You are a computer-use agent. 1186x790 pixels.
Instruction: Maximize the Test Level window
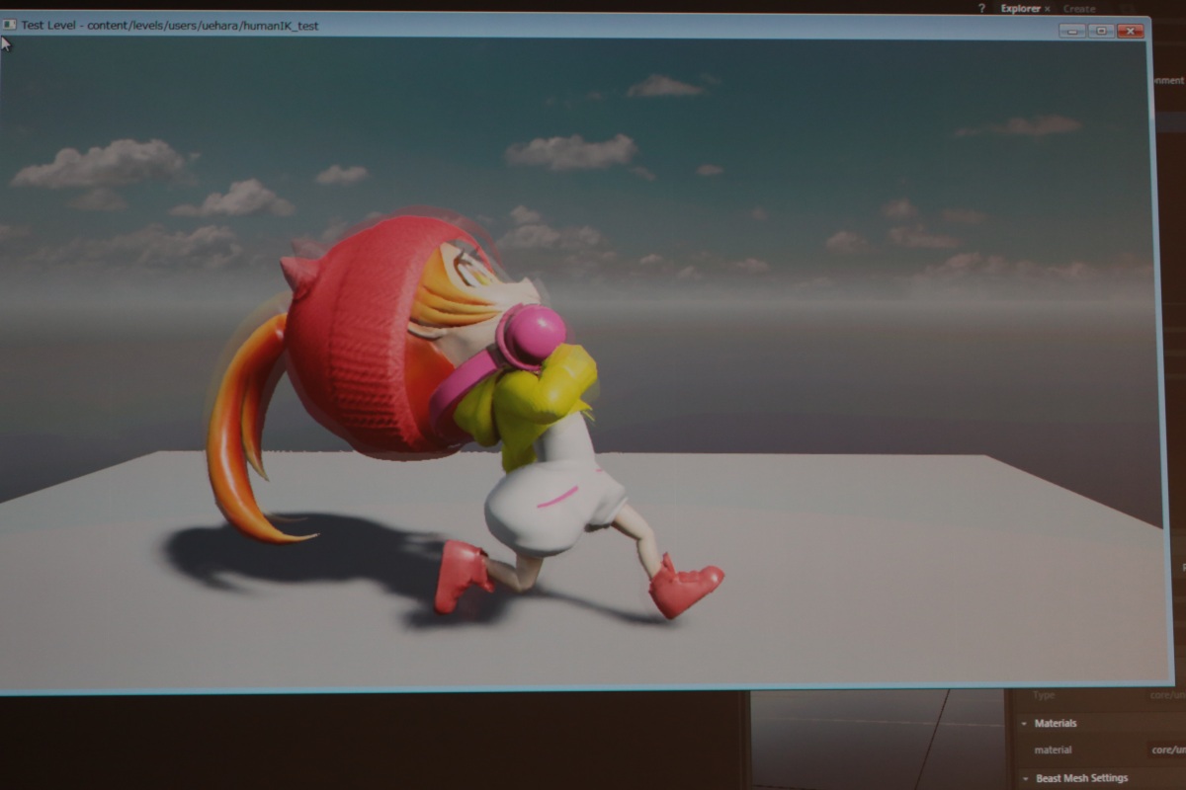click(x=1100, y=31)
